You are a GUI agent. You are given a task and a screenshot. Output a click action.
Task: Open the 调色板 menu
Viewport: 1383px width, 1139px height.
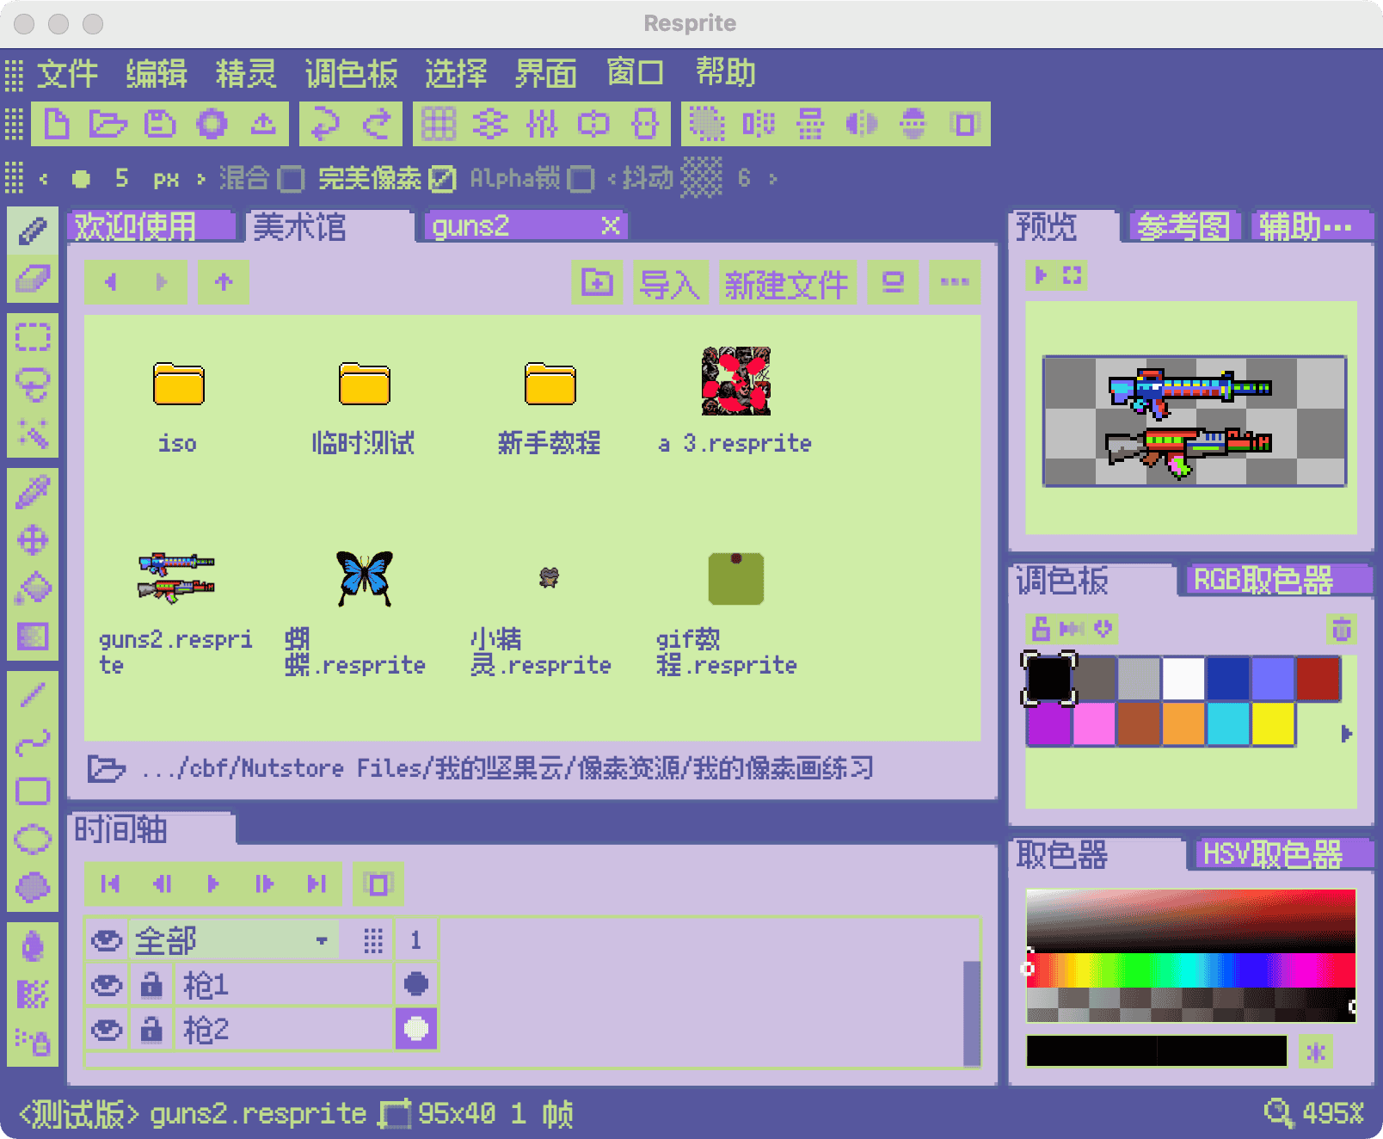pos(351,72)
